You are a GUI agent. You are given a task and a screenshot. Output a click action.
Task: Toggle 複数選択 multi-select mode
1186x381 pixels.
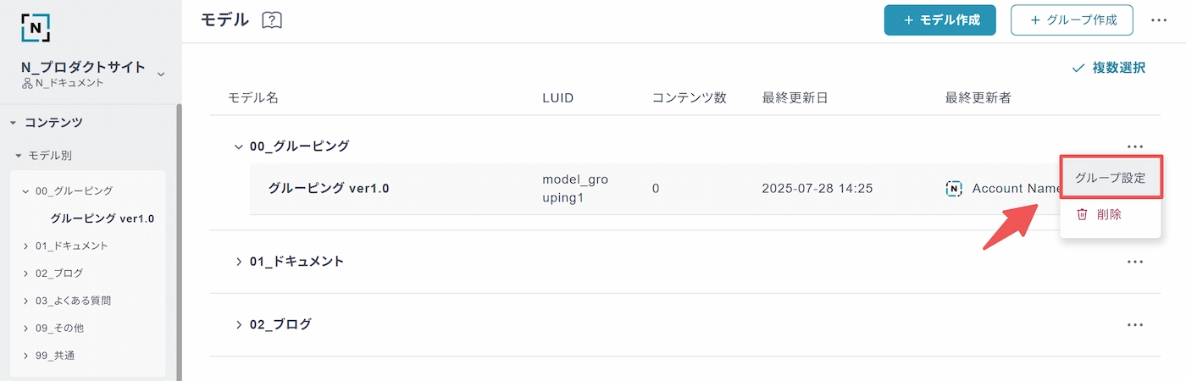1109,68
